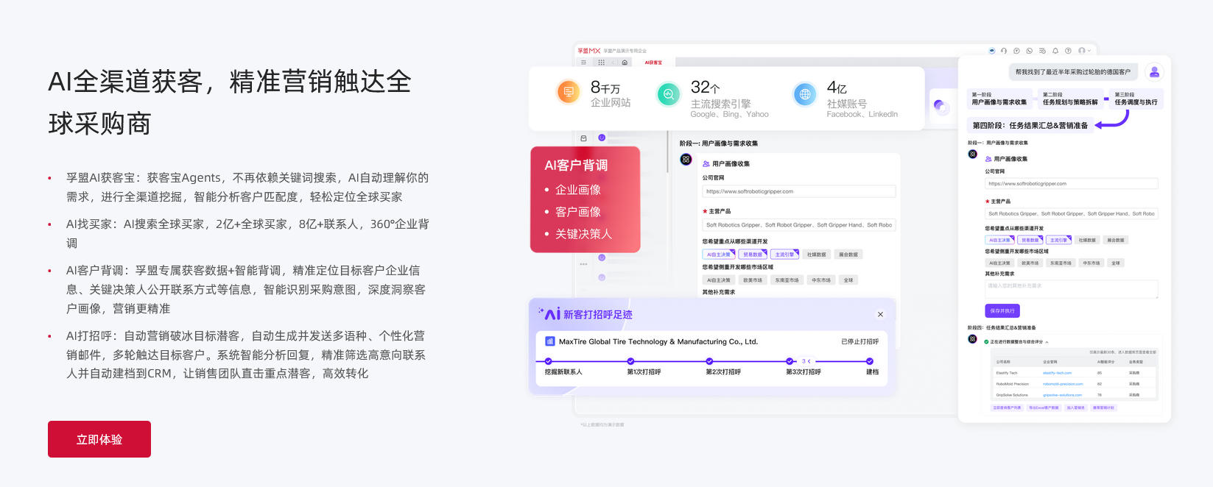Screen dimensions: 1213x487
Task: Click the orange 企业网站 monitor icon
Action: tap(568, 93)
